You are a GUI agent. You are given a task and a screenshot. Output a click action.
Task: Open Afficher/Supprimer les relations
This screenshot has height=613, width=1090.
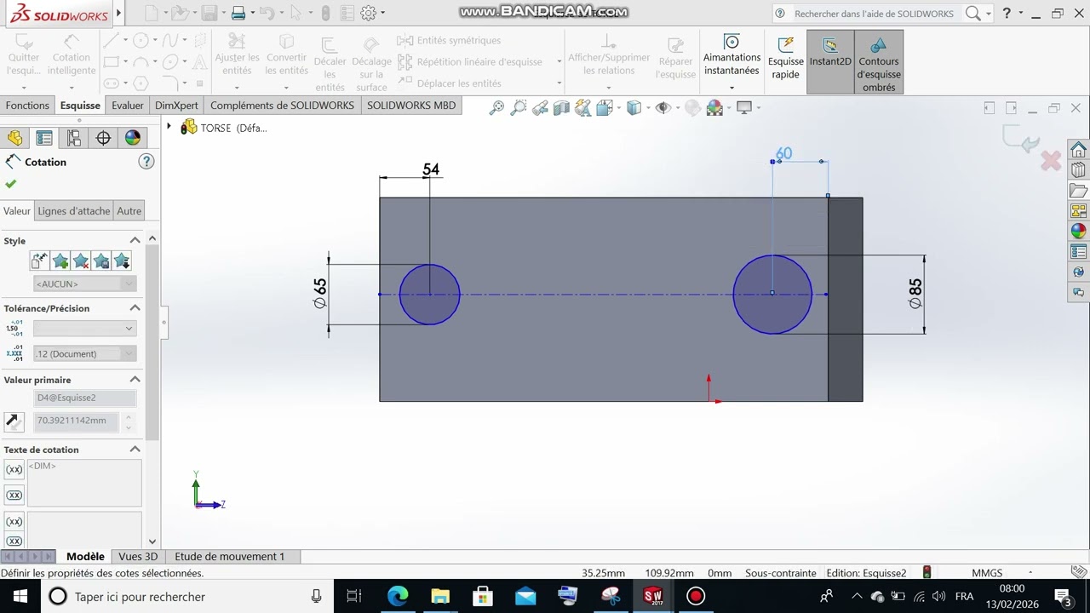(609, 56)
